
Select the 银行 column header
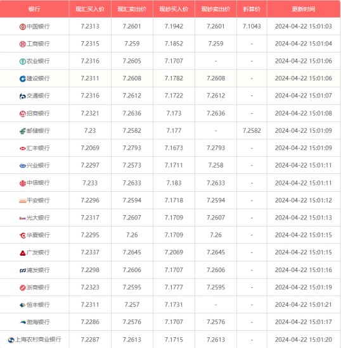[34, 9]
